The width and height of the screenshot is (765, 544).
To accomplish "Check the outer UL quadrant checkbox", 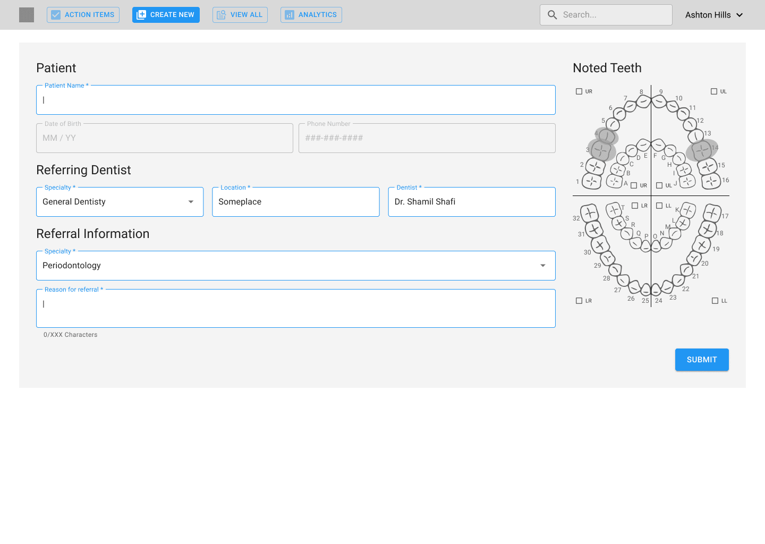I will (714, 91).
